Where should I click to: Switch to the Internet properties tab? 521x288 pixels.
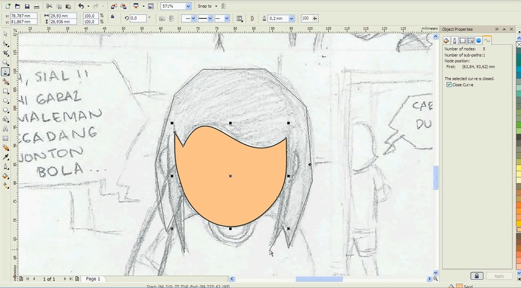478,41
